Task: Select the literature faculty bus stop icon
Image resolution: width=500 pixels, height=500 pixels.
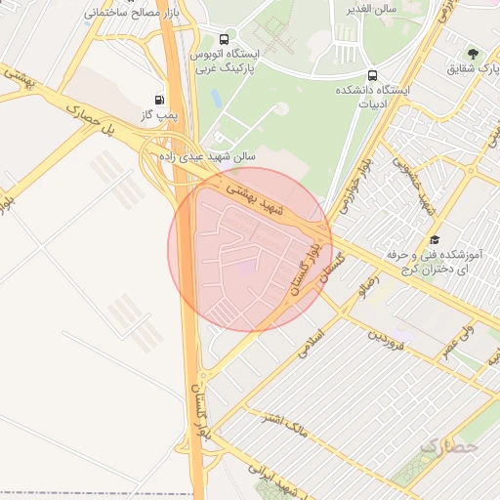Action: pos(373,76)
